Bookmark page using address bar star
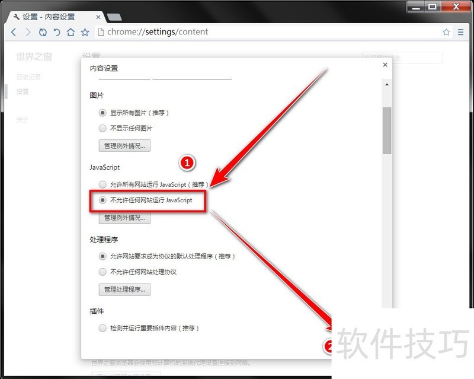Image resolution: width=474 pixels, height=379 pixels. point(446,32)
